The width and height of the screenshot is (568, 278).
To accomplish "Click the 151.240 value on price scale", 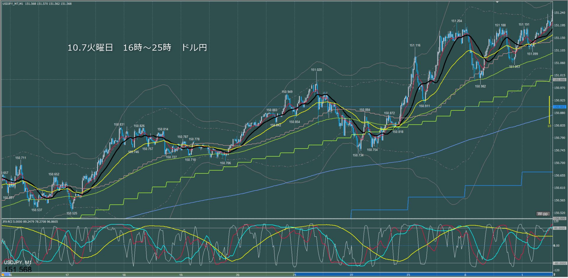I will point(559,13).
